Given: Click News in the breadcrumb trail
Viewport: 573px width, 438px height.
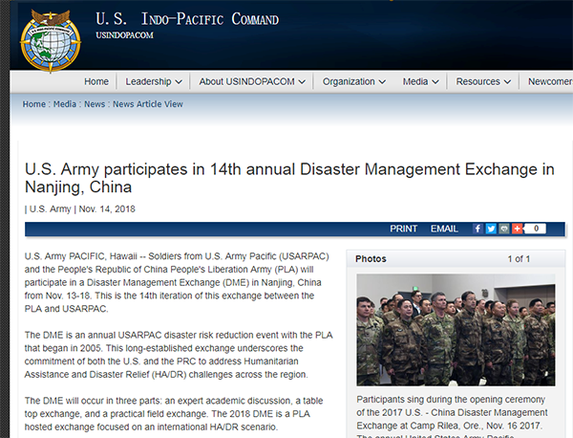Looking at the screenshot, I should (x=94, y=104).
